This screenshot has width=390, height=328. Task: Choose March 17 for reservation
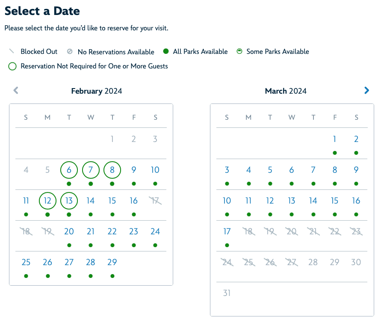click(227, 231)
